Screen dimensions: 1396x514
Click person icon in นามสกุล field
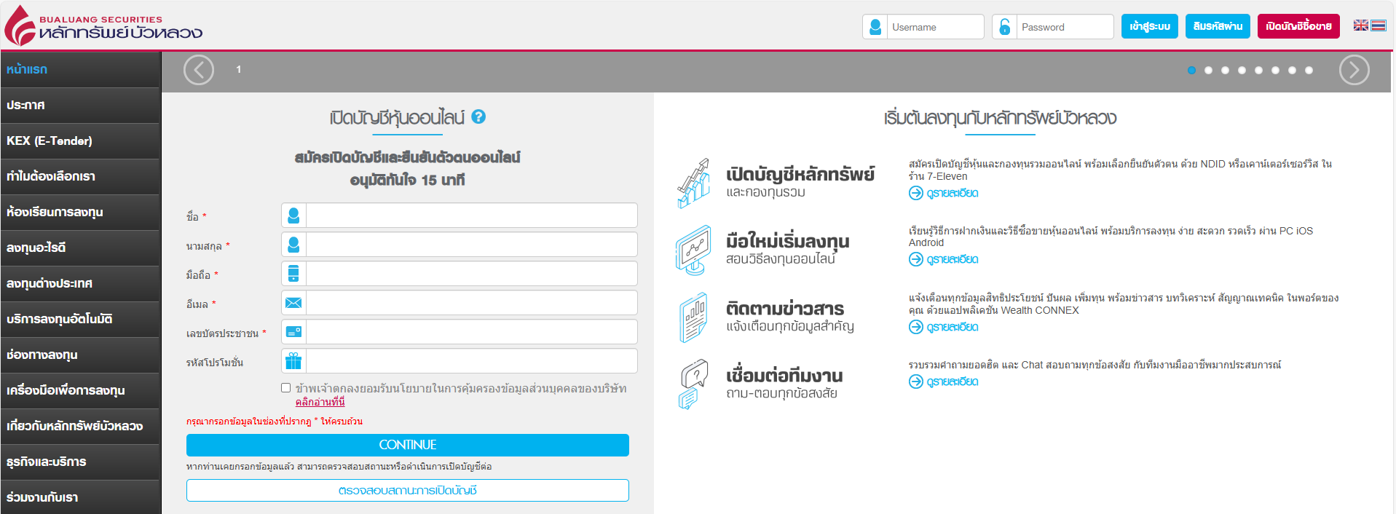coord(293,245)
